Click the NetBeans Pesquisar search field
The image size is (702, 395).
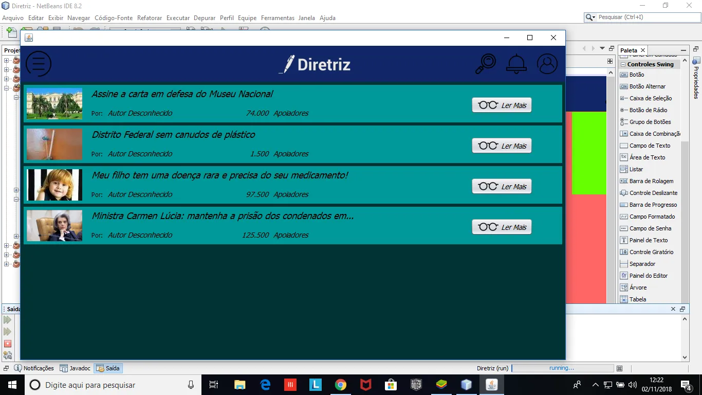pos(647,17)
